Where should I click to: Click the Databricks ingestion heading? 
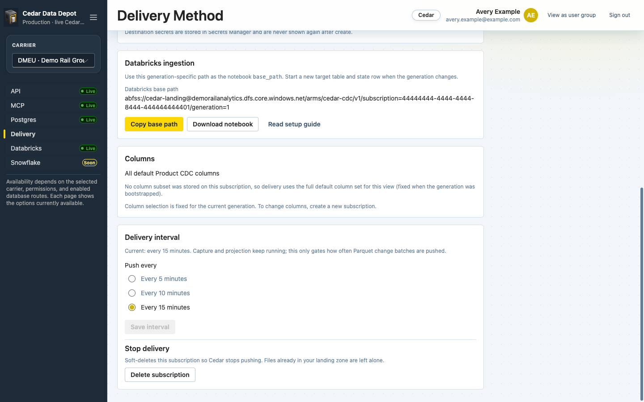click(160, 63)
